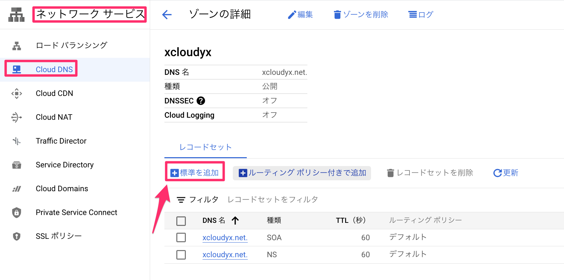Viewport: 564px width, 280px height.
Task: Open Cloud NAT in the sidebar
Action: click(x=54, y=117)
